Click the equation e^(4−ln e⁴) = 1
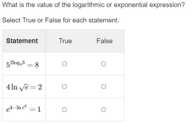193x127 pixels. tap(24, 109)
